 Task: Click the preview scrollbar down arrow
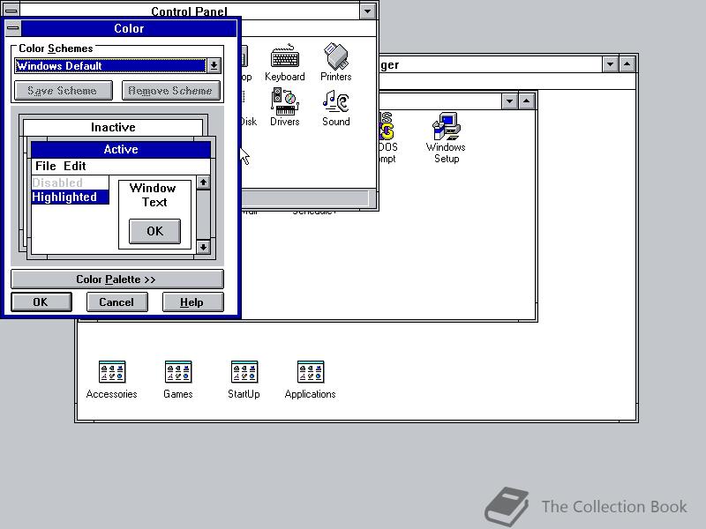pyautogui.click(x=204, y=247)
